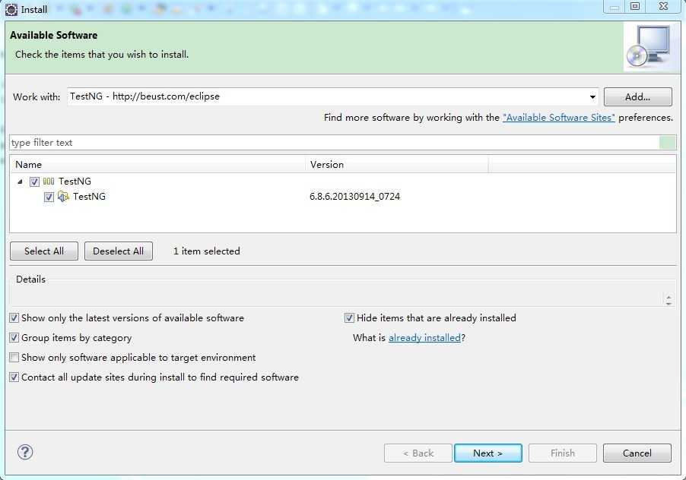Image resolution: width=686 pixels, height=480 pixels.
Task: Toggle Show only the latest versions checkbox
Action: point(14,318)
